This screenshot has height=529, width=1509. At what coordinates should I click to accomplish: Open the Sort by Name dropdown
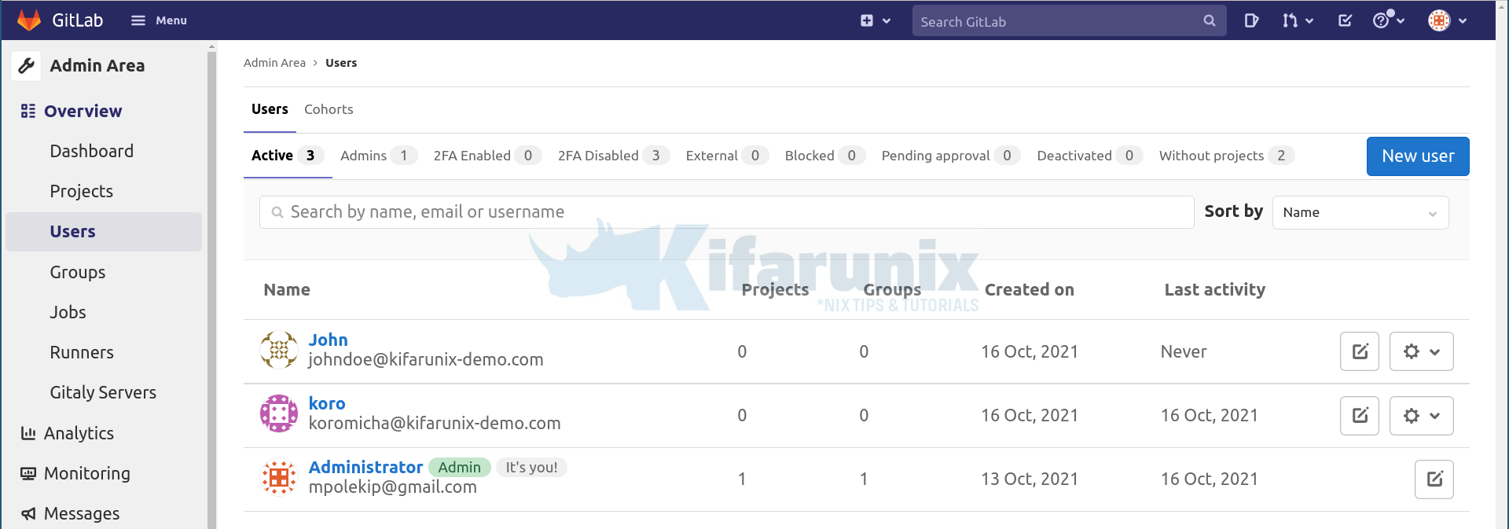point(1360,212)
